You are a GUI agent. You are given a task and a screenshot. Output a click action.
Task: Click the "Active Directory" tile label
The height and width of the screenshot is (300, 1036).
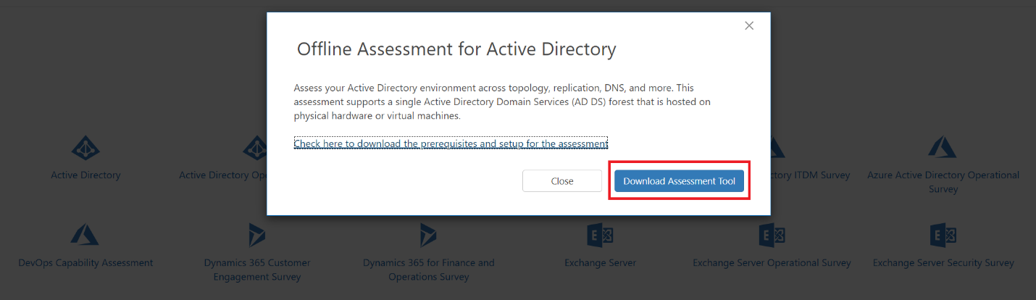click(85, 175)
